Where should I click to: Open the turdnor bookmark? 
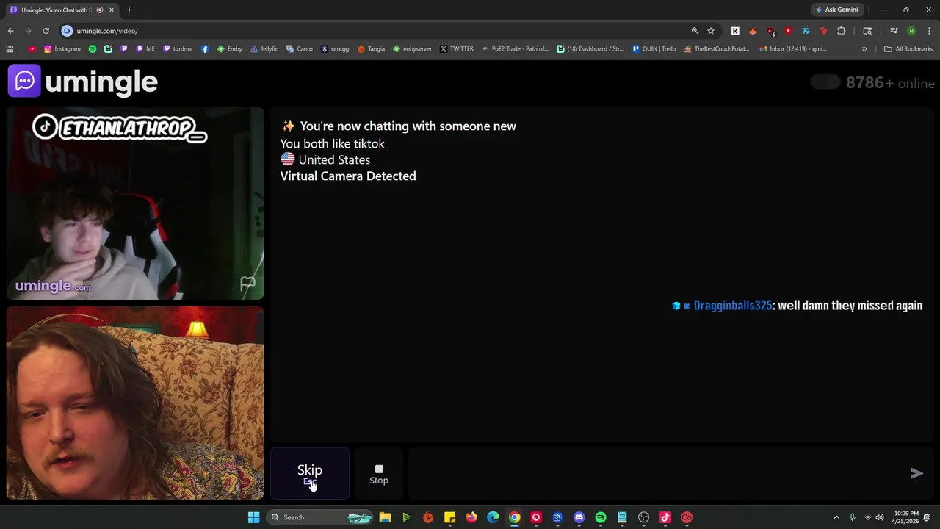[178, 49]
